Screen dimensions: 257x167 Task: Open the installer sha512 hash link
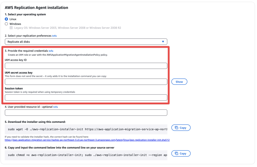87,140
